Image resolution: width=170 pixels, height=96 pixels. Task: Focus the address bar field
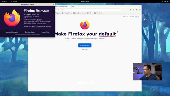[88, 10]
